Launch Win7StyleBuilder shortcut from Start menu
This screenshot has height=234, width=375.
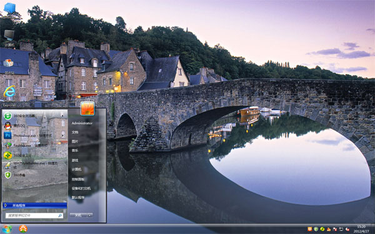pyautogui.click(x=34, y=165)
